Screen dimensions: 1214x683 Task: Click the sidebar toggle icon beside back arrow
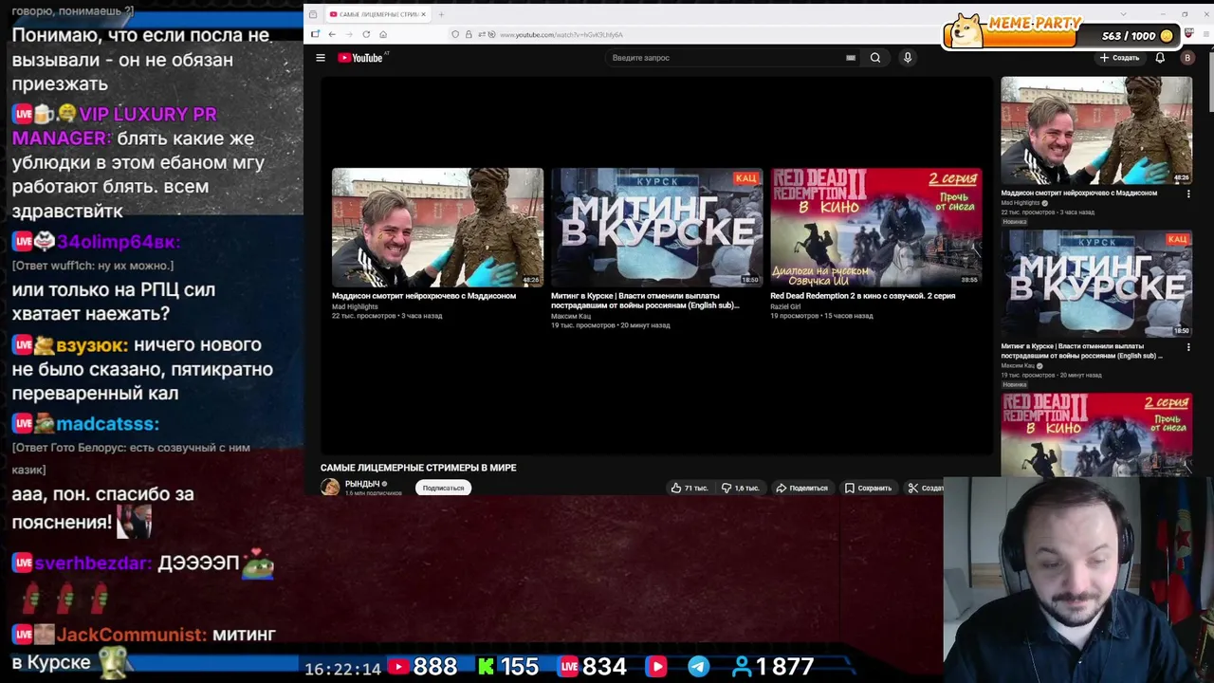(315, 34)
